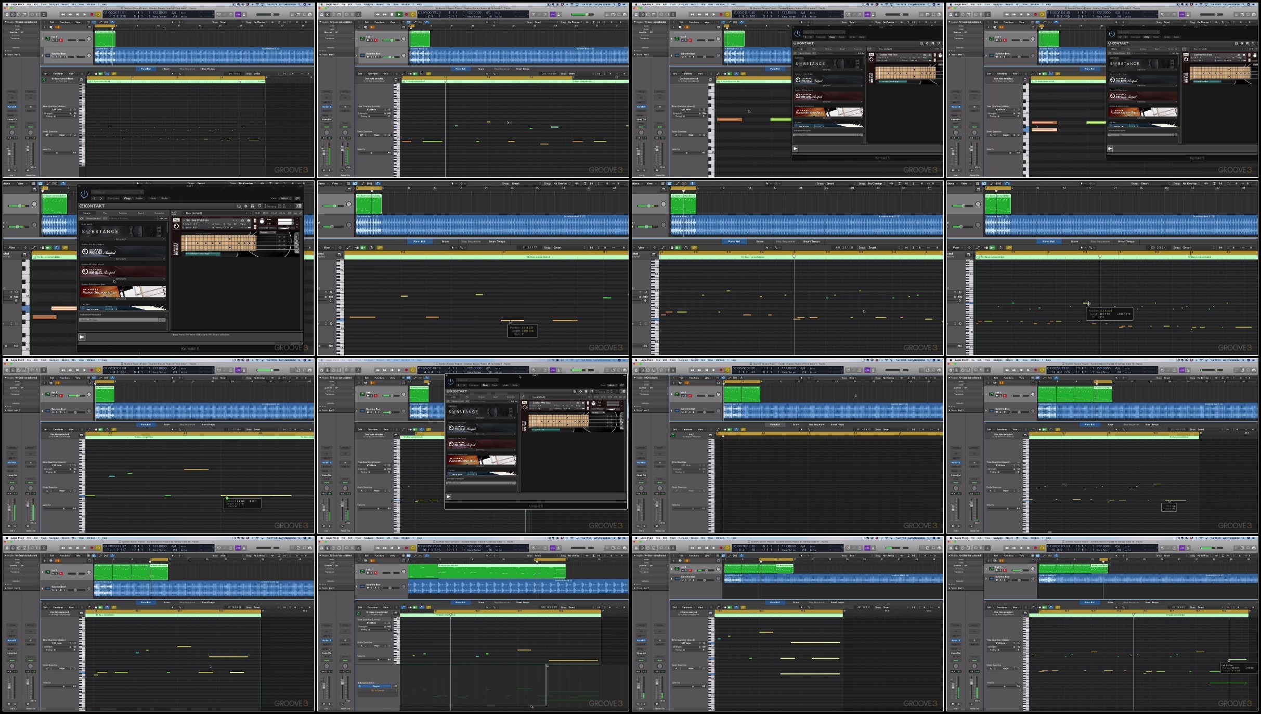Top-left frame: click Inst 1 track volume slider
This screenshot has width=1261, height=714.
point(76,40)
